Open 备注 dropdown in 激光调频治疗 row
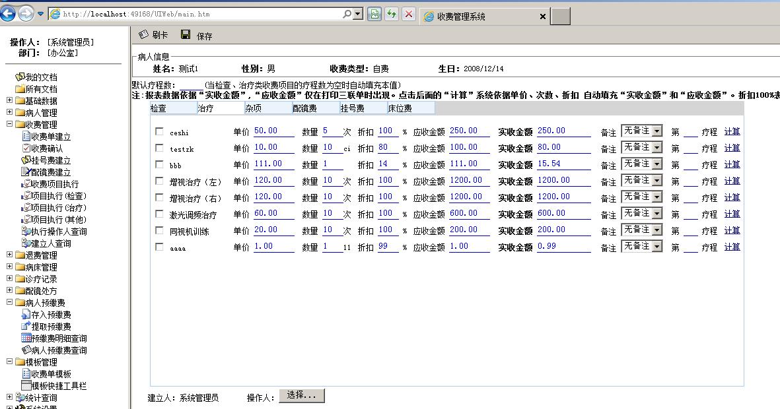Image resolution: width=780 pixels, height=409 pixels. [642, 213]
